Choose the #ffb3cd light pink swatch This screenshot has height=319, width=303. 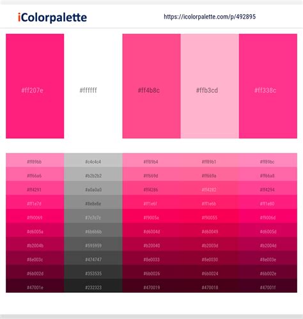[210, 86]
